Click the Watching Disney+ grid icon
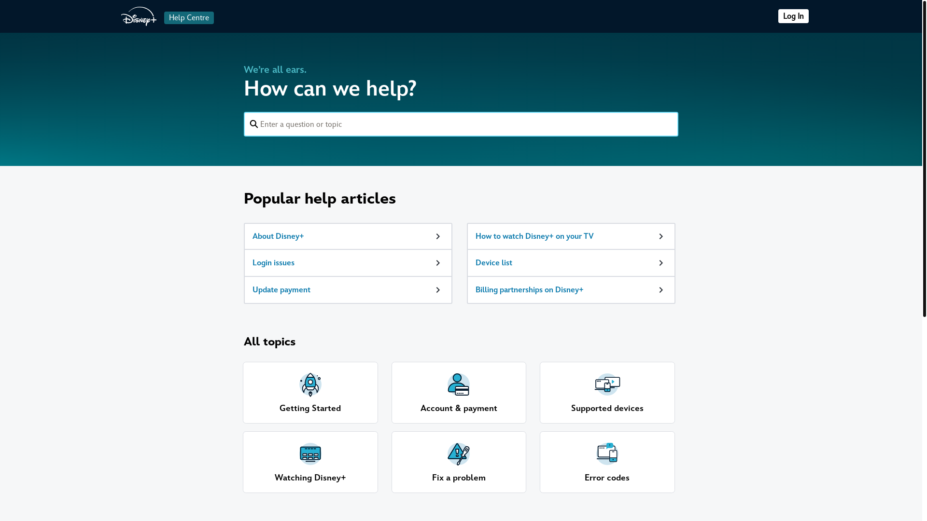Viewport: 927px width, 521px height. coord(310,454)
